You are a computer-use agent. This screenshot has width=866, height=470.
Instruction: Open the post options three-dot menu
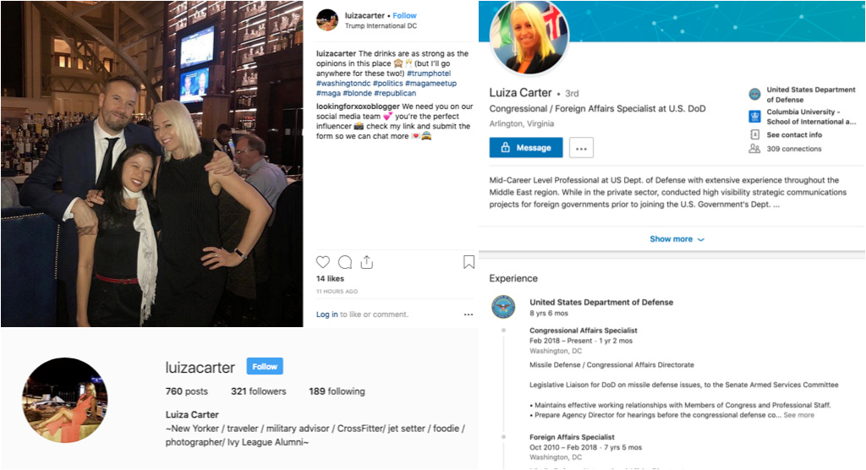[469, 314]
